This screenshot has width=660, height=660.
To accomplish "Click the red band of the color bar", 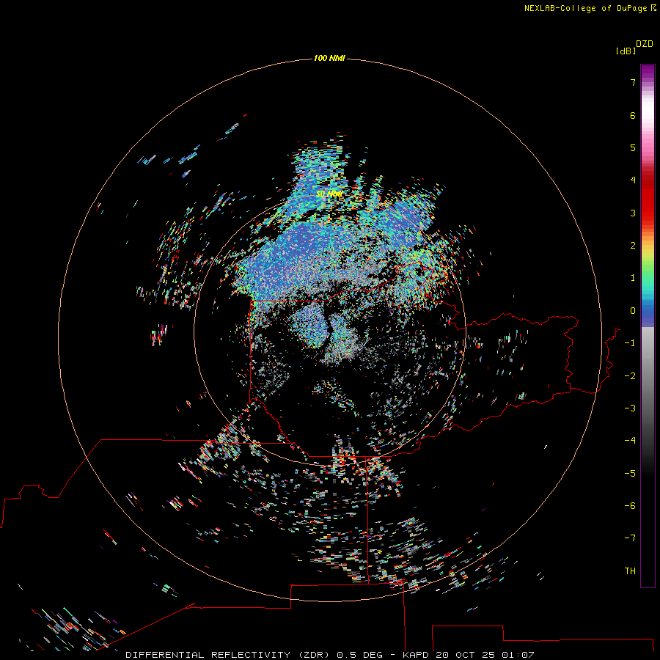I will [x=648, y=198].
